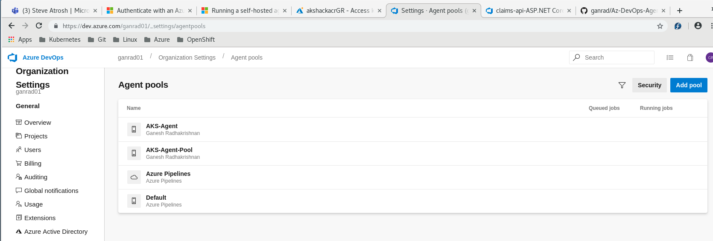Open the Linux bookmarks folder
Viewport: 713px width, 241px height.
125,40
